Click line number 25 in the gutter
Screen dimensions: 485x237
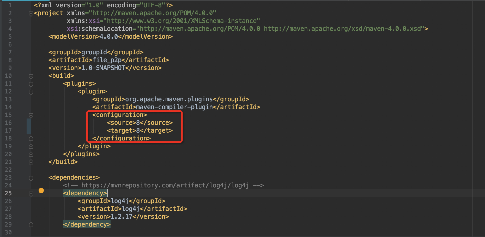tap(8, 193)
